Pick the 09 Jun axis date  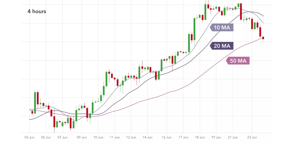pyautogui.click(x=82, y=137)
